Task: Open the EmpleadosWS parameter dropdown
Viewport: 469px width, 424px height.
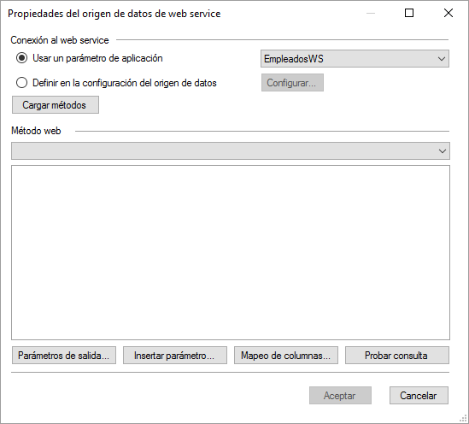Action: pos(355,59)
